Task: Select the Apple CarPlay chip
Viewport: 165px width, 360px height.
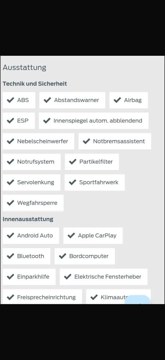Action: click(x=93, y=235)
